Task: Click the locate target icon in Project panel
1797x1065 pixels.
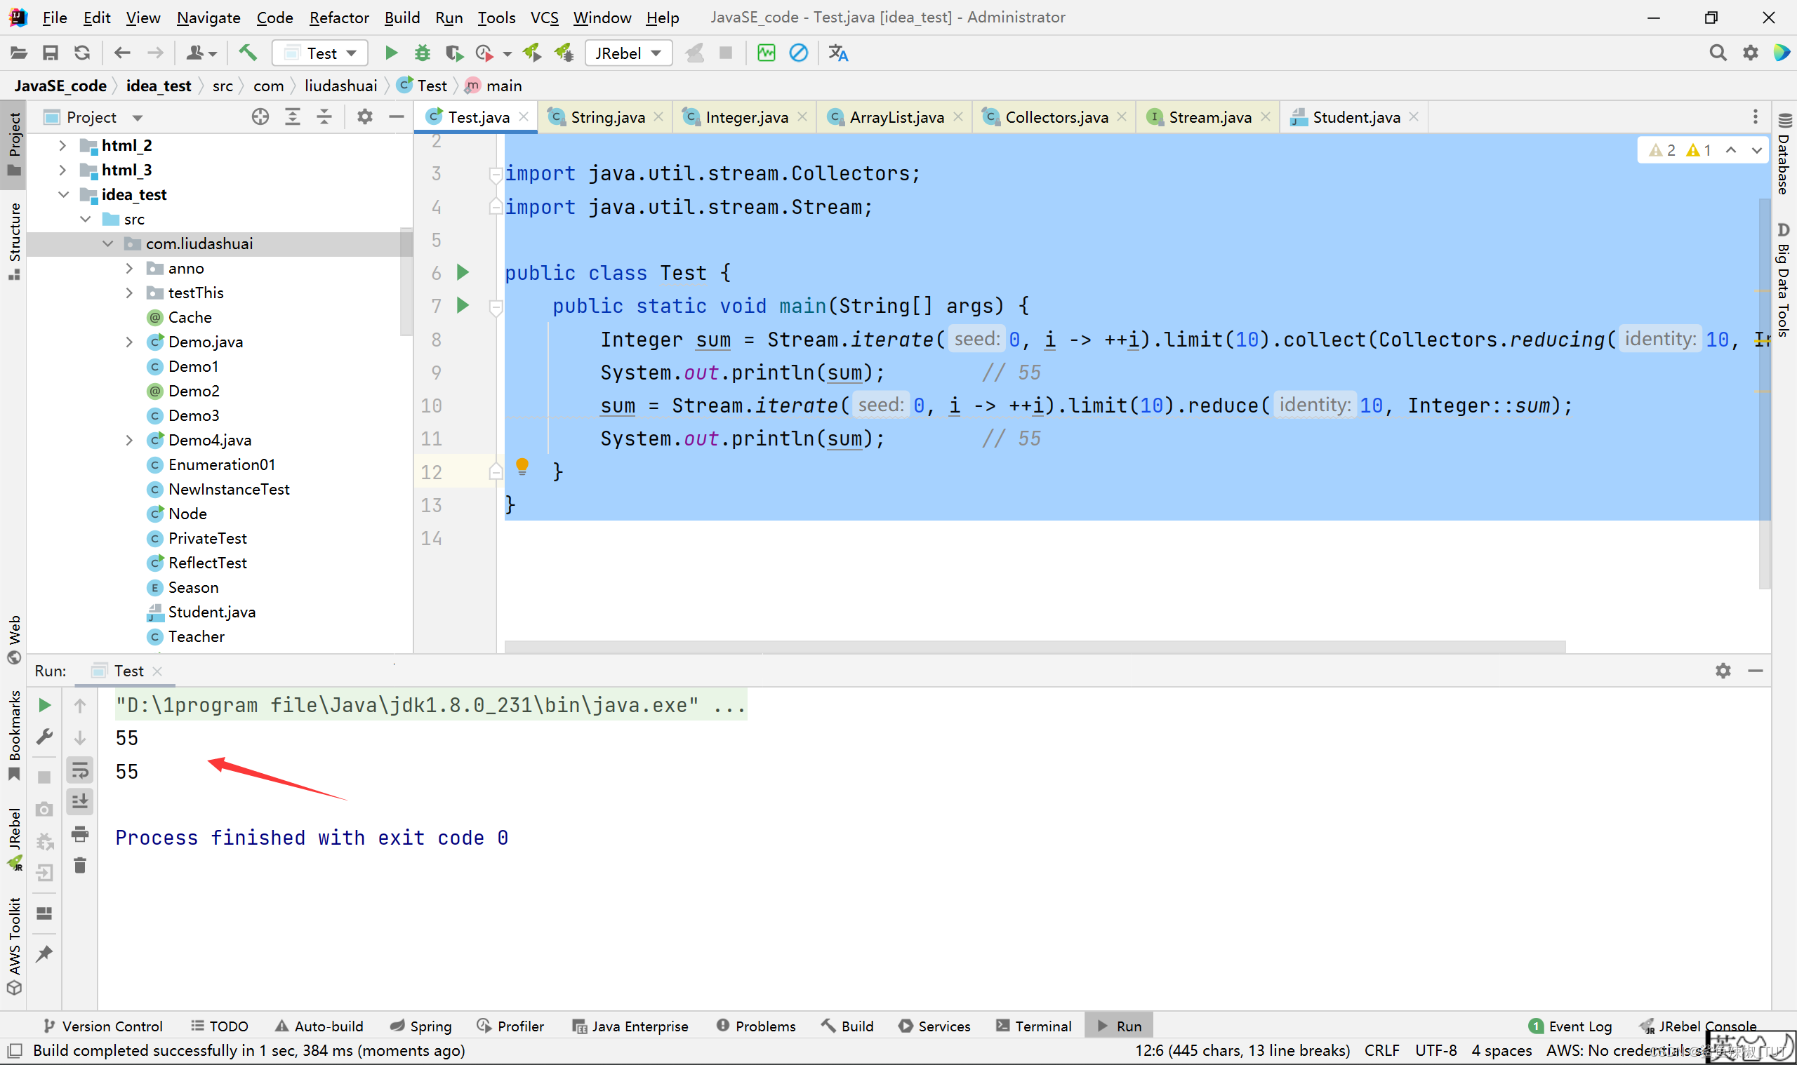Action: (260, 117)
